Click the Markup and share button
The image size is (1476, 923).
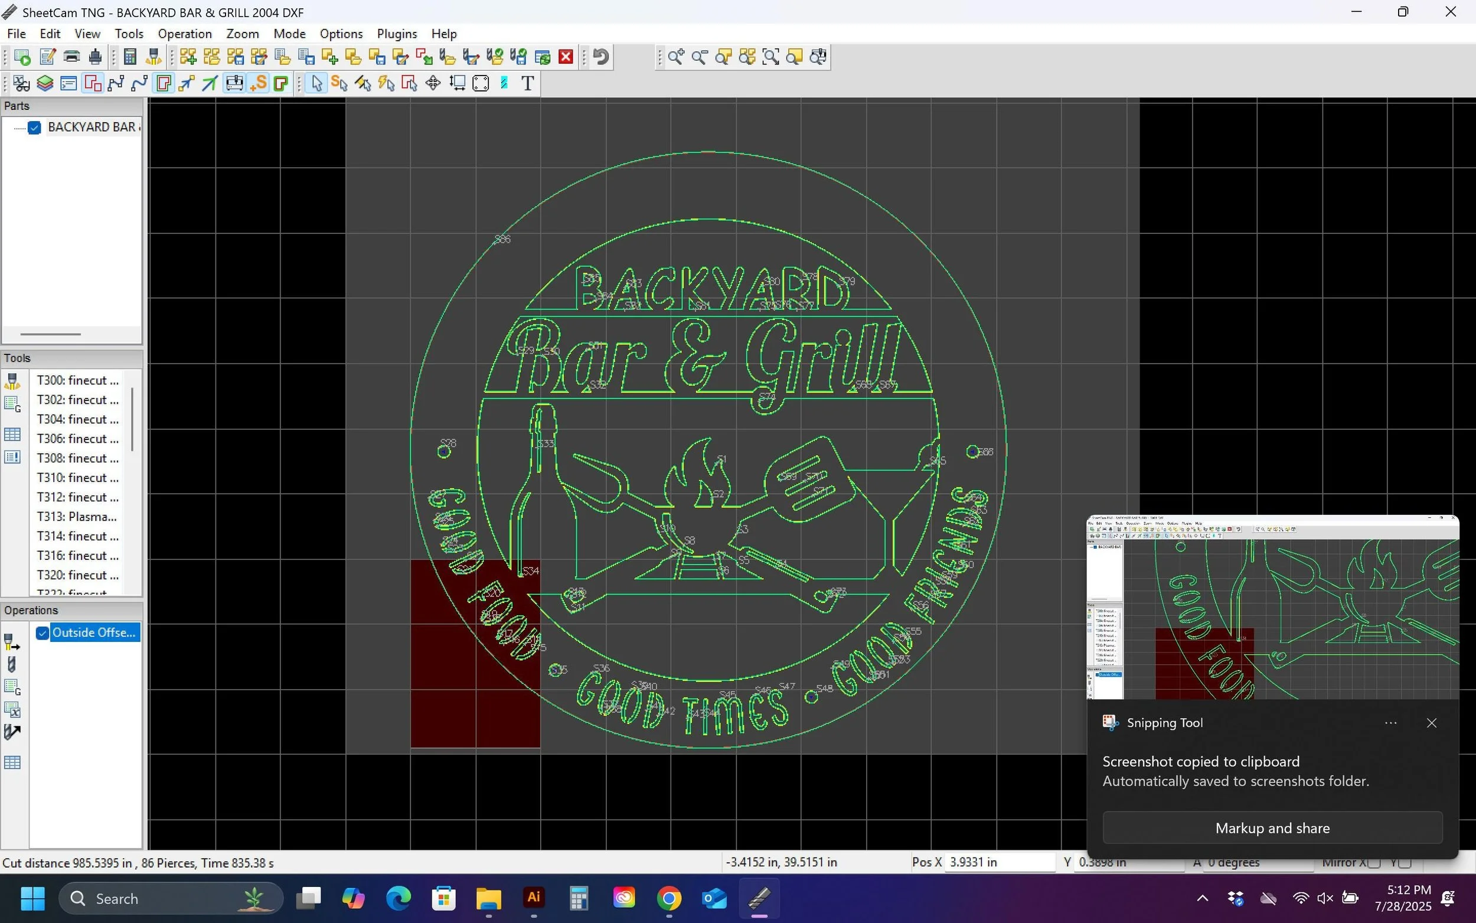[x=1272, y=828]
